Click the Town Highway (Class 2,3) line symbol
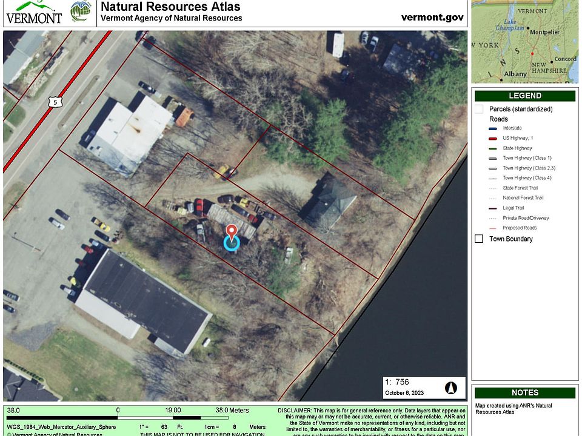Image resolution: width=582 pixels, height=436 pixels. click(x=493, y=169)
